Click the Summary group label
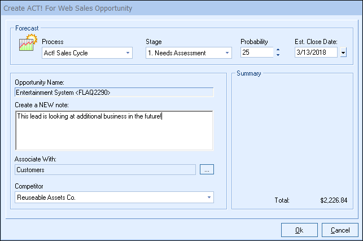Viewport: 363px width, 241px height. point(249,73)
